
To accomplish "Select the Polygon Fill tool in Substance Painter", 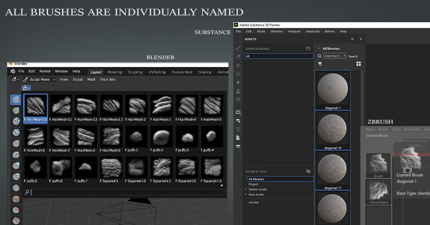I will (x=238, y=74).
